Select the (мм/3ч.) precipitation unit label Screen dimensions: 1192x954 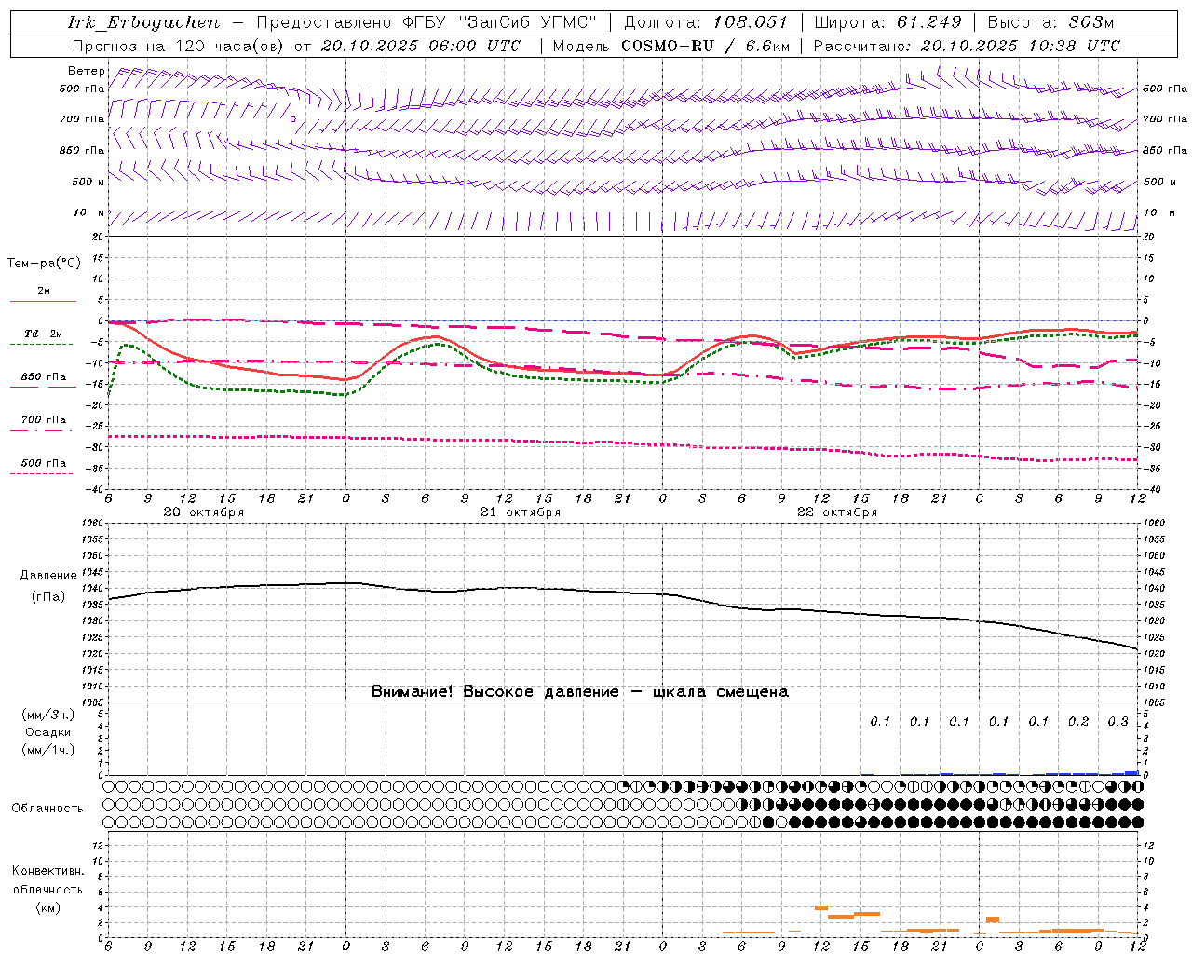(48, 715)
